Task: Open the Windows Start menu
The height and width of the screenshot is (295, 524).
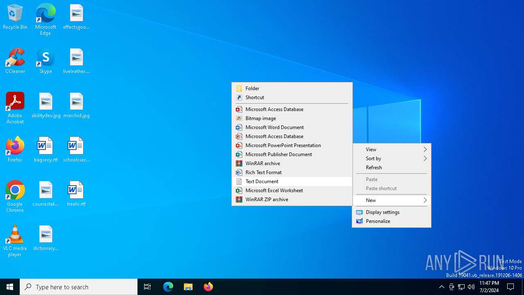Action: pos(10,287)
